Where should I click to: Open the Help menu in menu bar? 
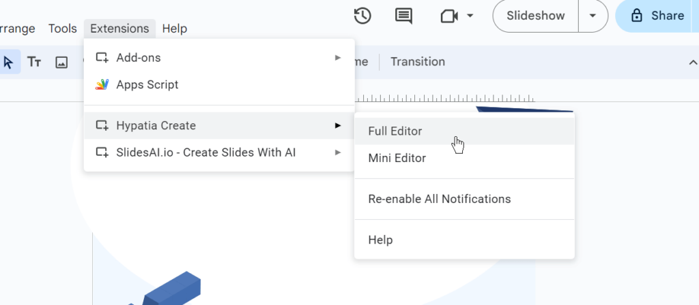[x=175, y=29]
